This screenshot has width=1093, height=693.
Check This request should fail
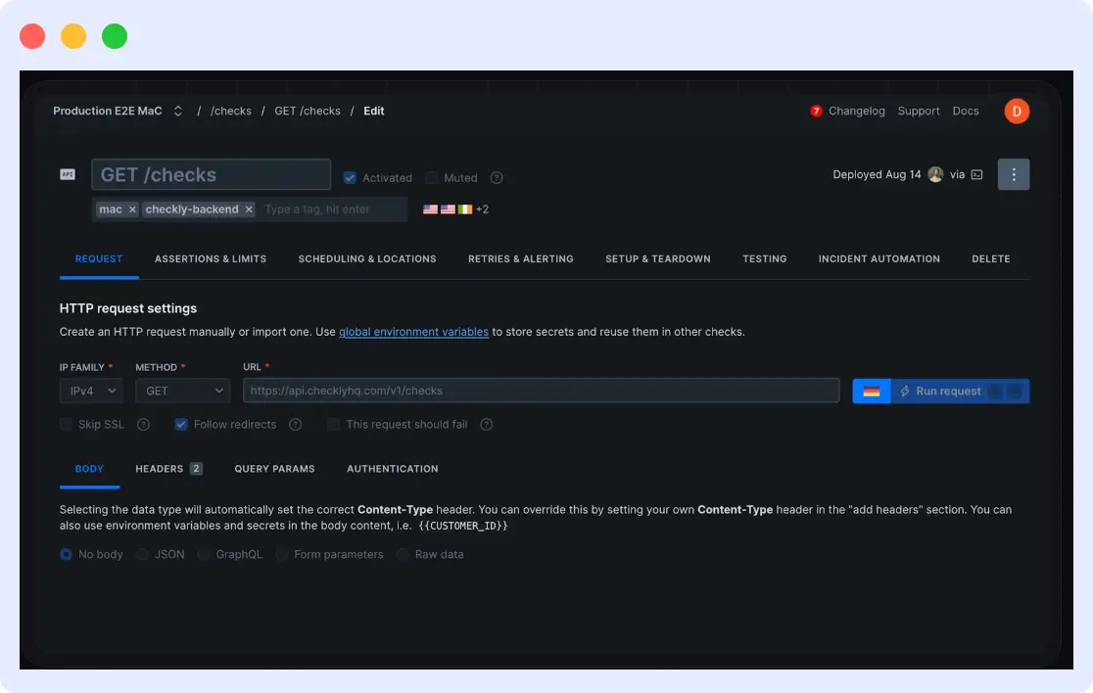[x=334, y=424]
